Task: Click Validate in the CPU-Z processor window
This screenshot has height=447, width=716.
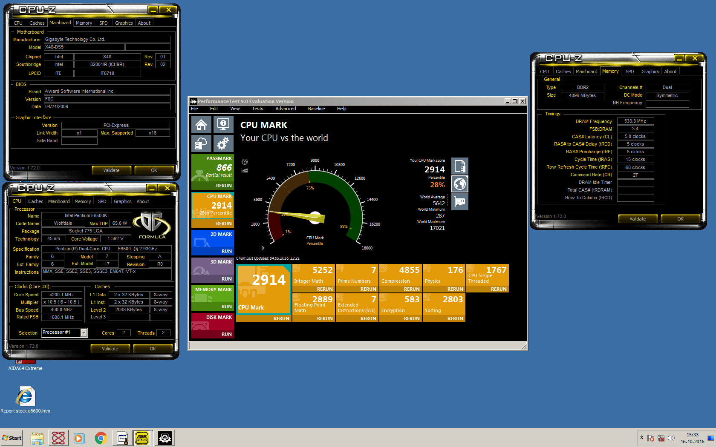Action: [x=110, y=349]
